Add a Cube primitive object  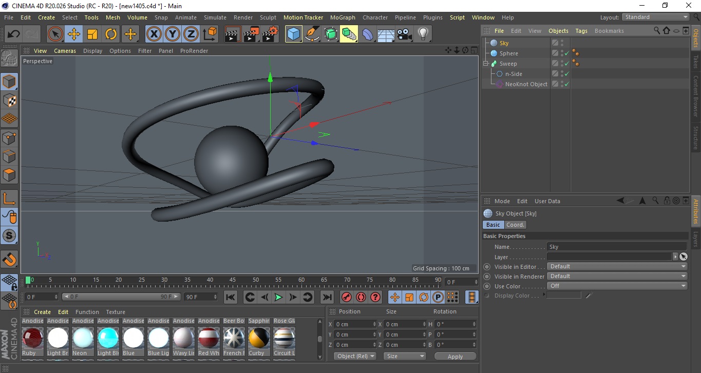point(293,34)
